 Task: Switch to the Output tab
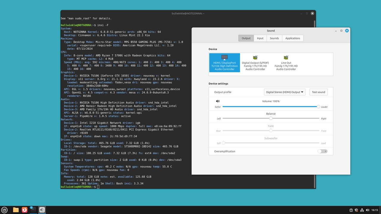[x=246, y=38]
